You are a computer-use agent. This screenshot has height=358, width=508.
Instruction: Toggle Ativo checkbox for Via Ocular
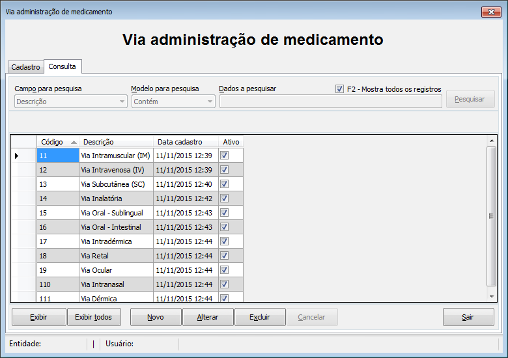pos(225,270)
